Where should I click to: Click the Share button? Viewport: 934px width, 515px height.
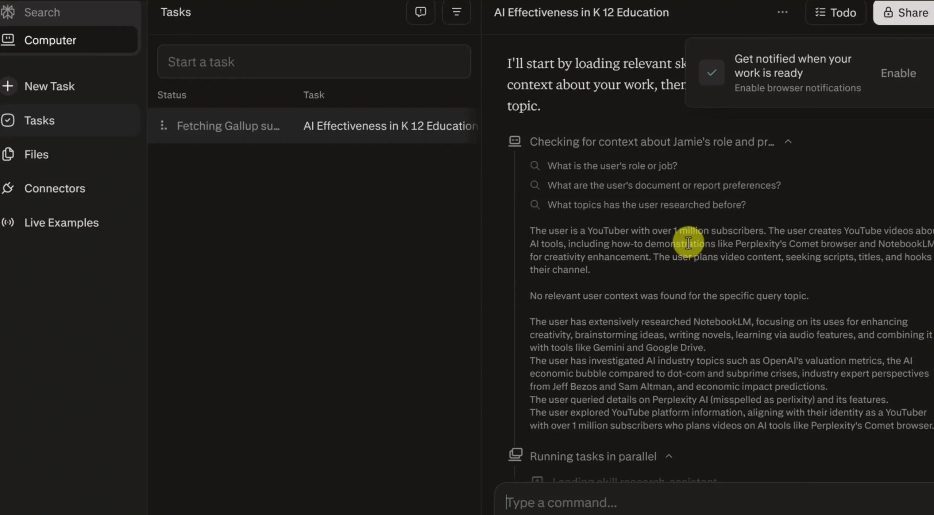905,13
